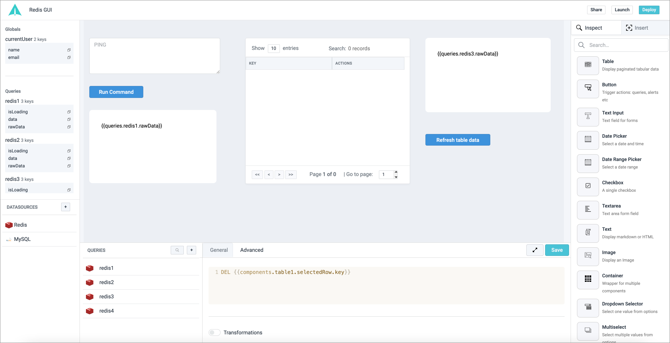
Task: Open the queries search magnifier
Action: [177, 250]
